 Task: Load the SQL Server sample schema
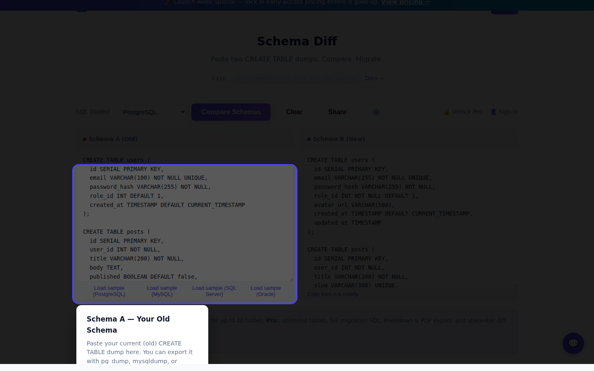point(214,291)
